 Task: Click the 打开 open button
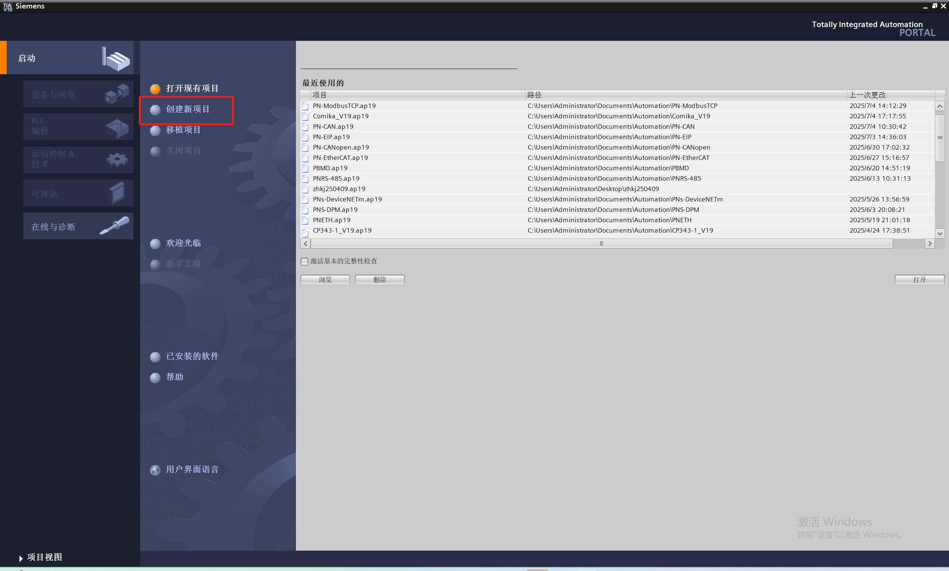pyautogui.click(x=919, y=280)
